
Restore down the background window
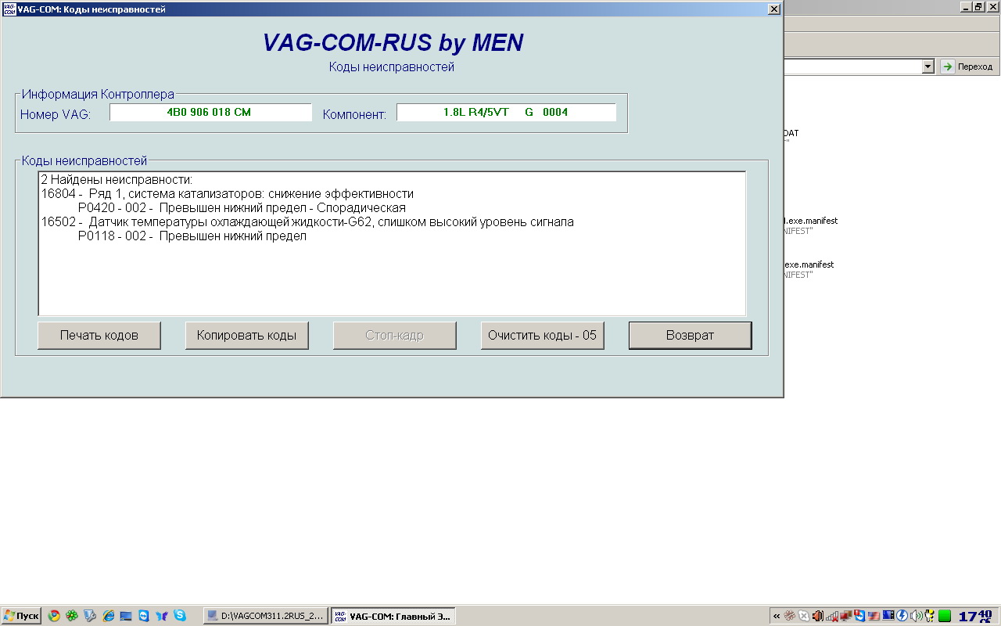[978, 6]
